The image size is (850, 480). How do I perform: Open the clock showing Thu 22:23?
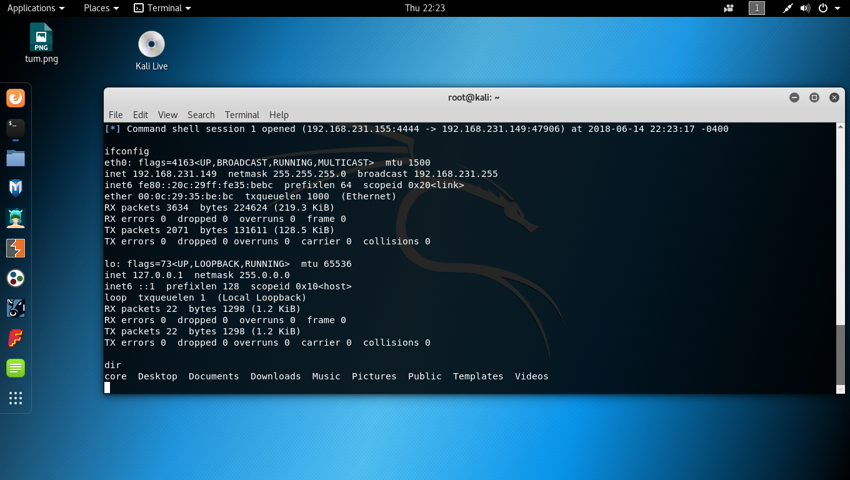(424, 8)
